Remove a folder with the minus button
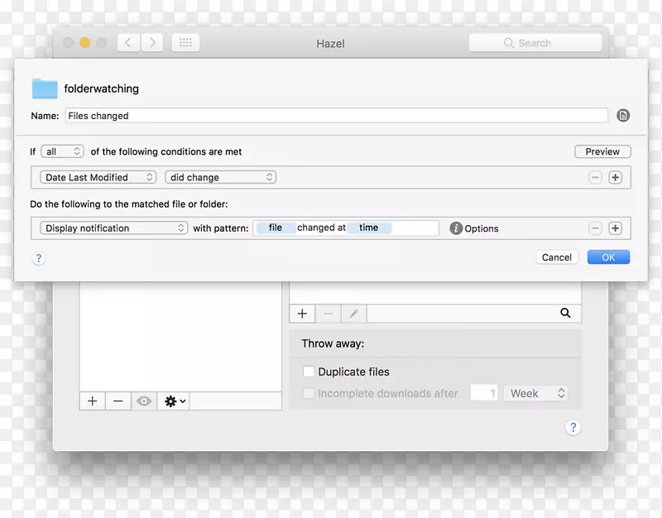662x518 pixels. tap(118, 401)
